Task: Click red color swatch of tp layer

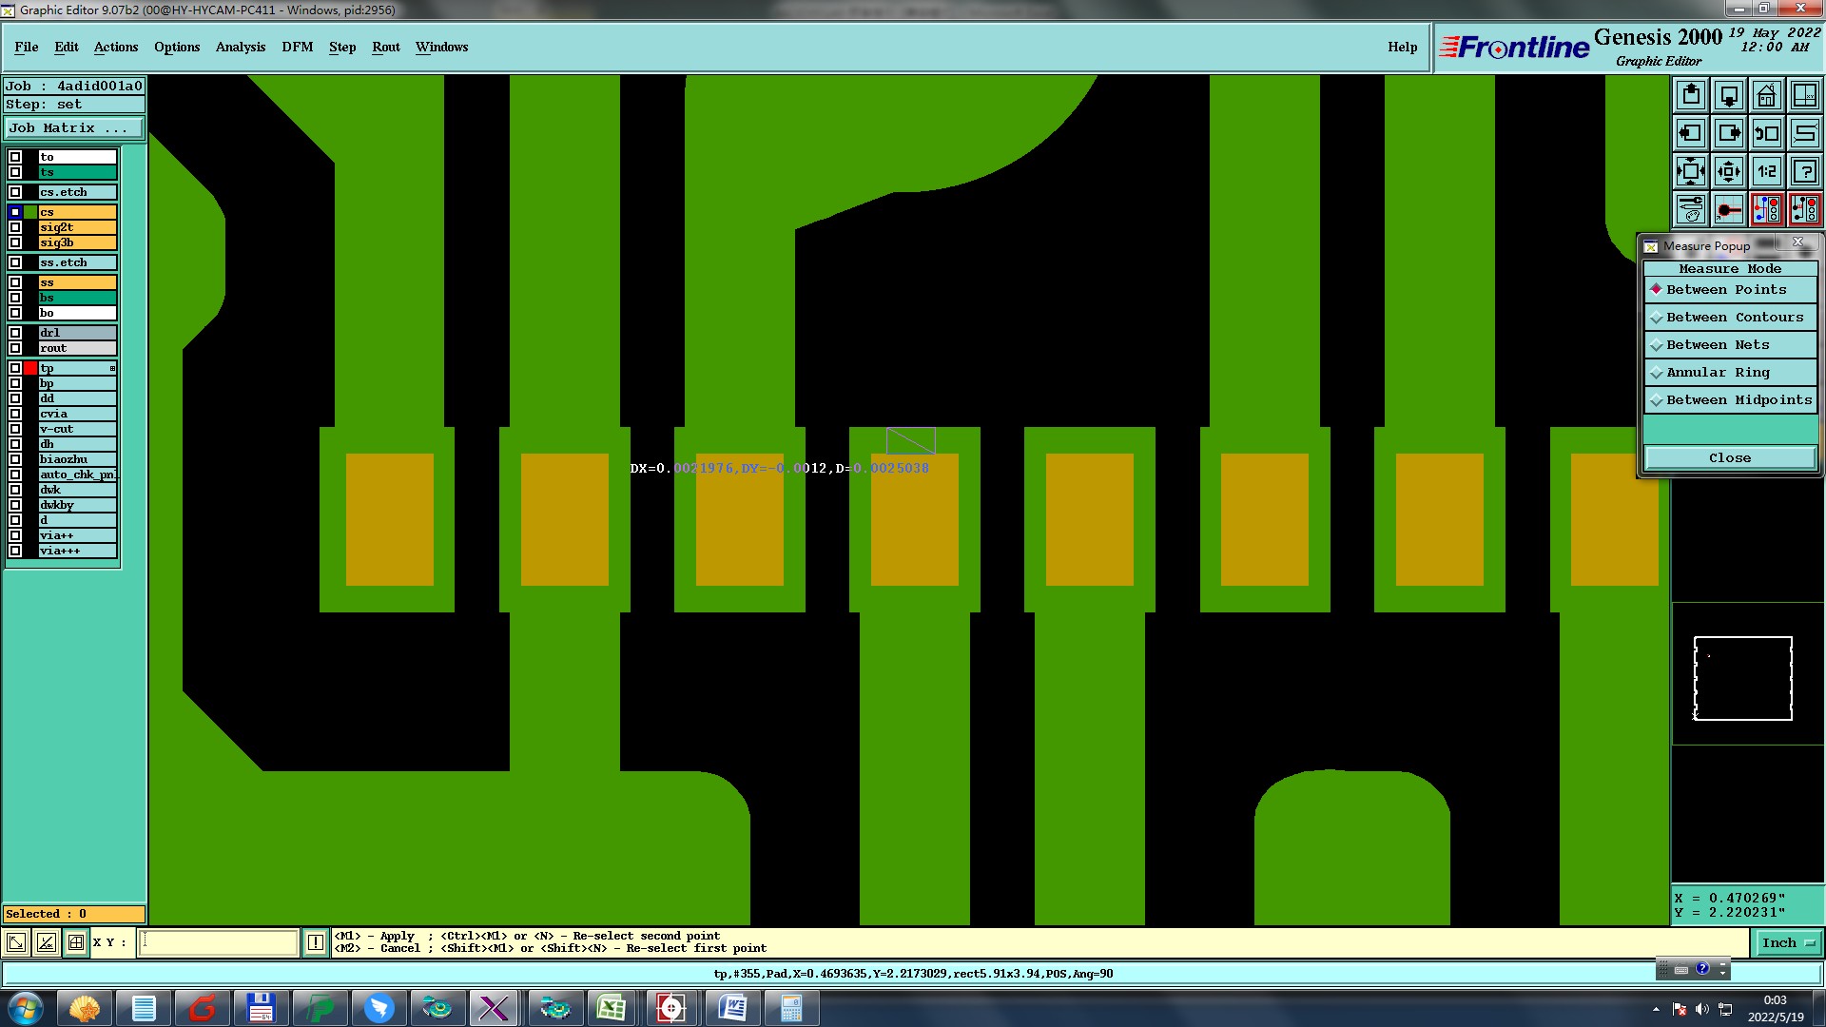Action: click(31, 368)
